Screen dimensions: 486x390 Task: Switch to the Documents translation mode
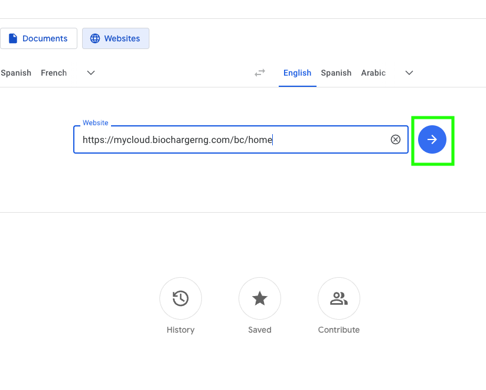(x=38, y=38)
